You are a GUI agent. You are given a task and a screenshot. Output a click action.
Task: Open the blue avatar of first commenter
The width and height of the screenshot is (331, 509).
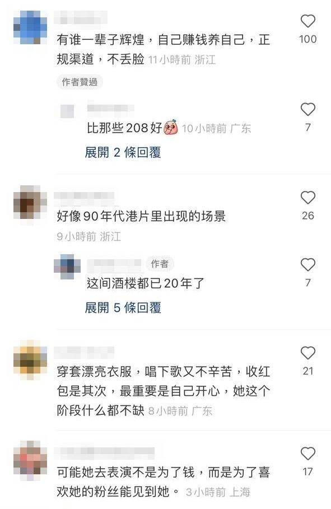(x=30, y=27)
